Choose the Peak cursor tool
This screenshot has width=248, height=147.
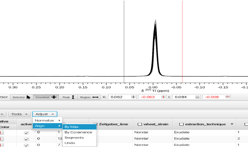(x=68, y=97)
